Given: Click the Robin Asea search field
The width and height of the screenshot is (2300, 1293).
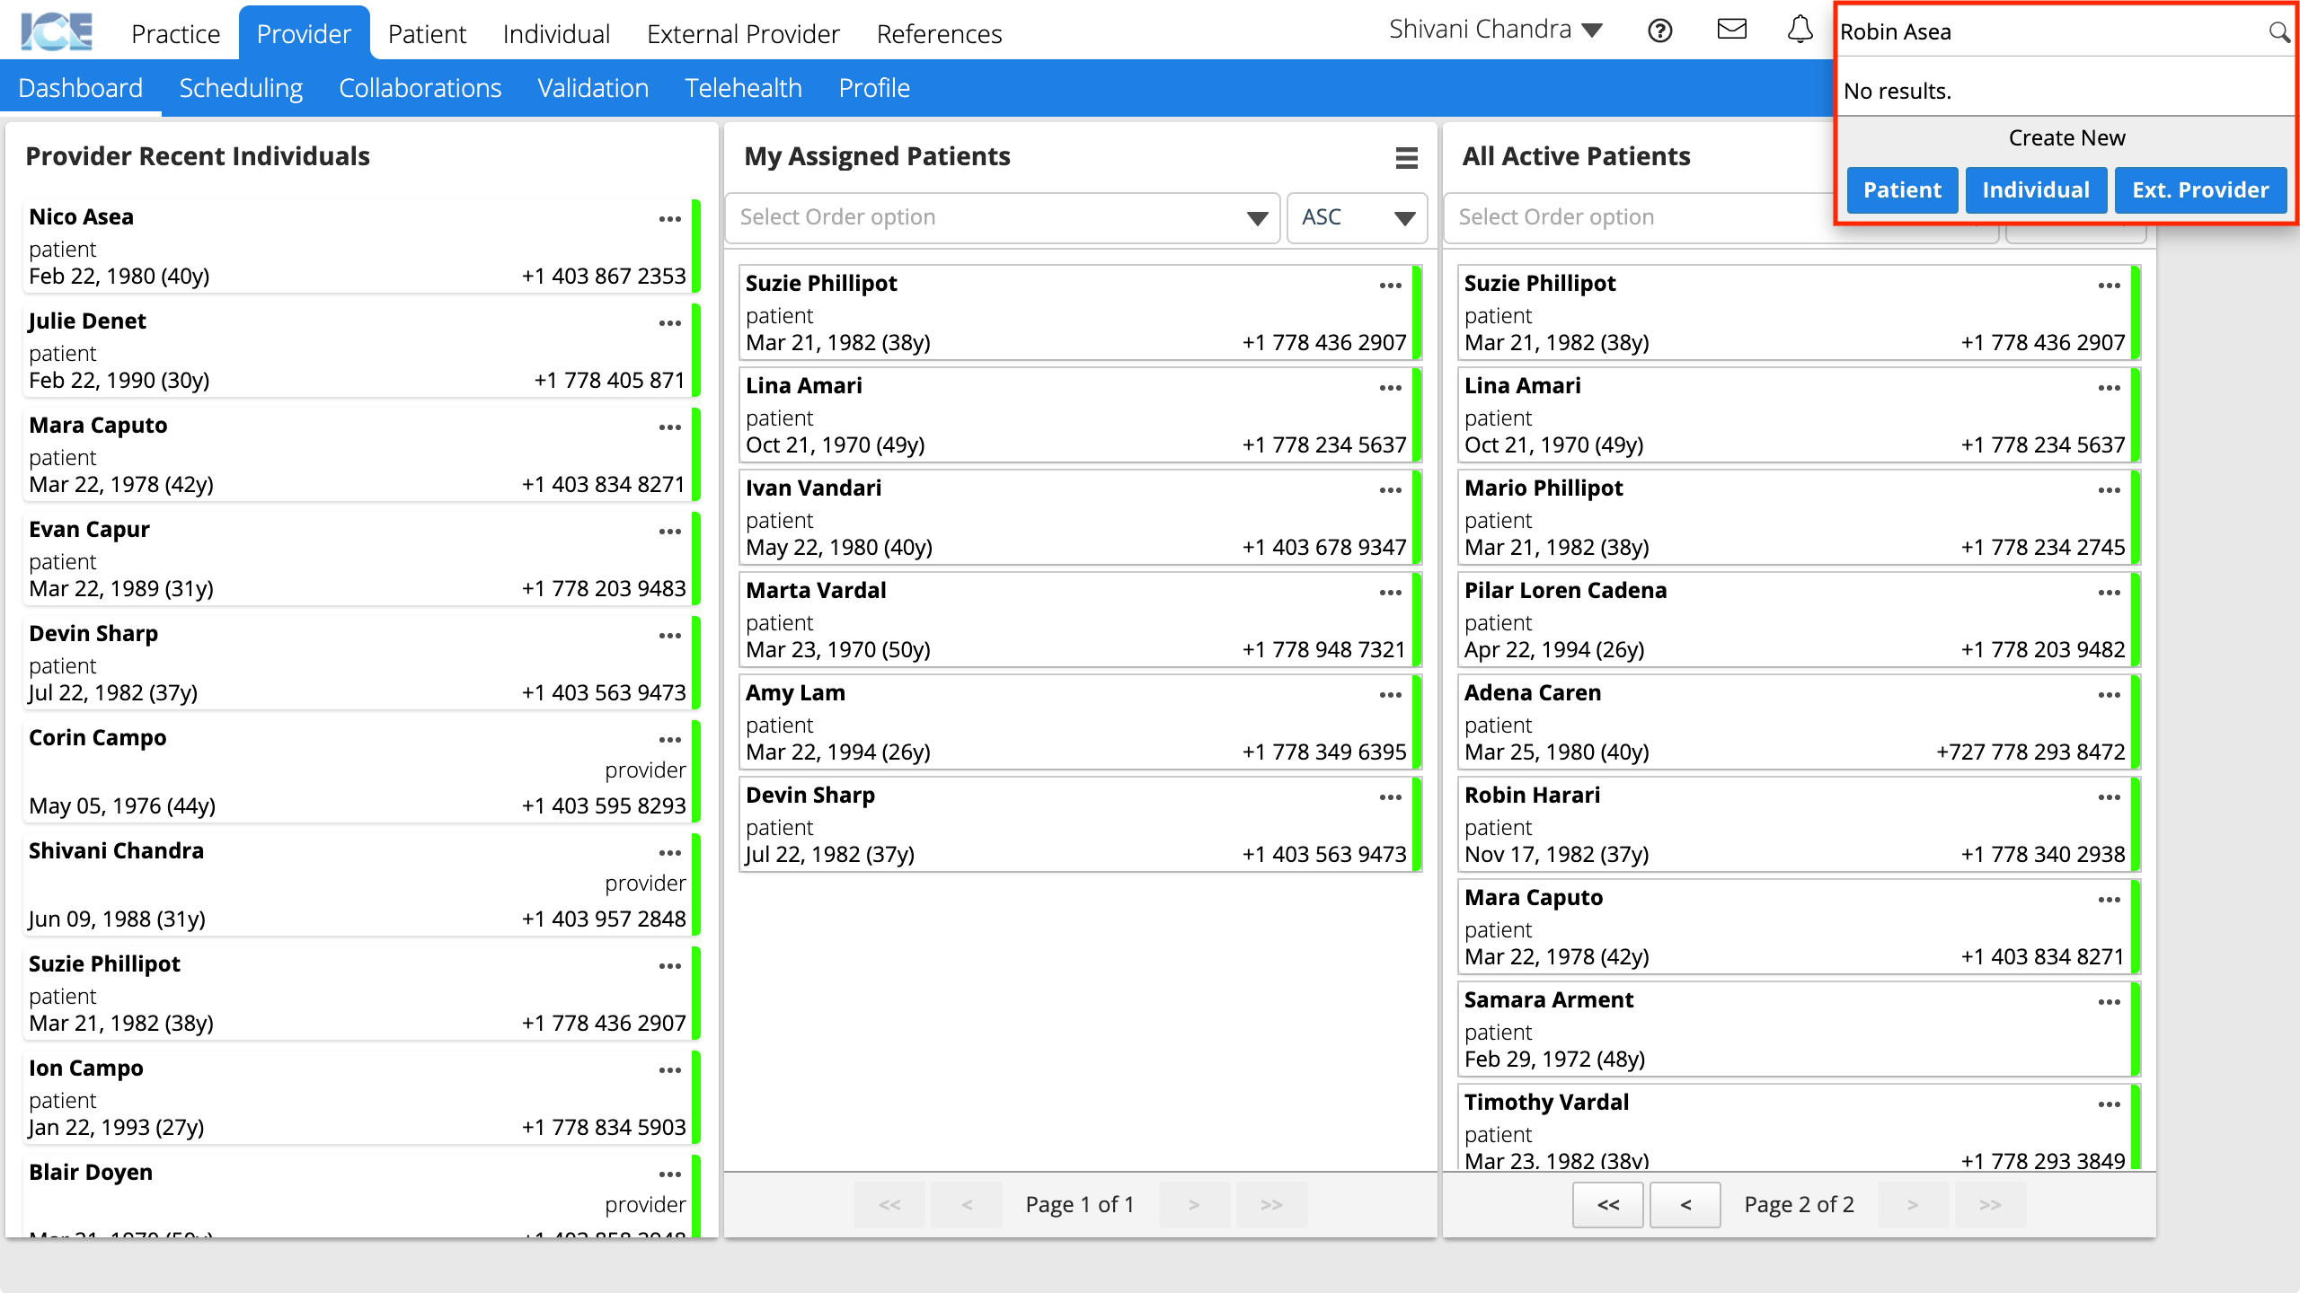Looking at the screenshot, I should [x=2048, y=32].
